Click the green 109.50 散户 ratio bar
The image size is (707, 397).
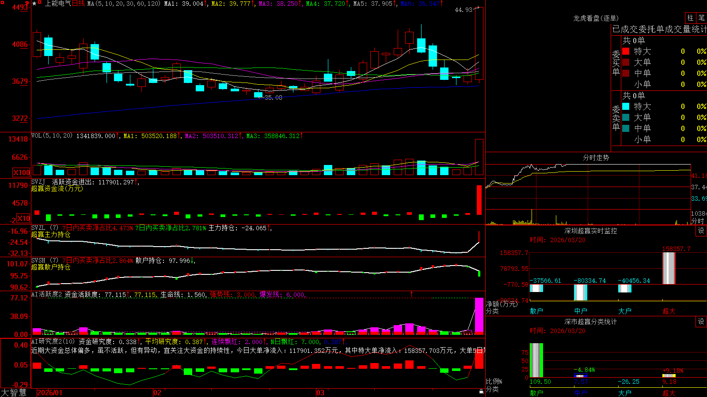click(536, 360)
